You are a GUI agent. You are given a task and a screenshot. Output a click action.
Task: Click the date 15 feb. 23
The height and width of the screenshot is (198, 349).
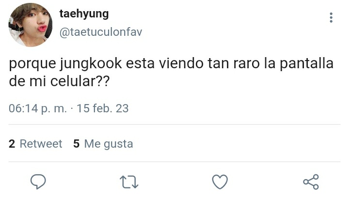point(103,108)
